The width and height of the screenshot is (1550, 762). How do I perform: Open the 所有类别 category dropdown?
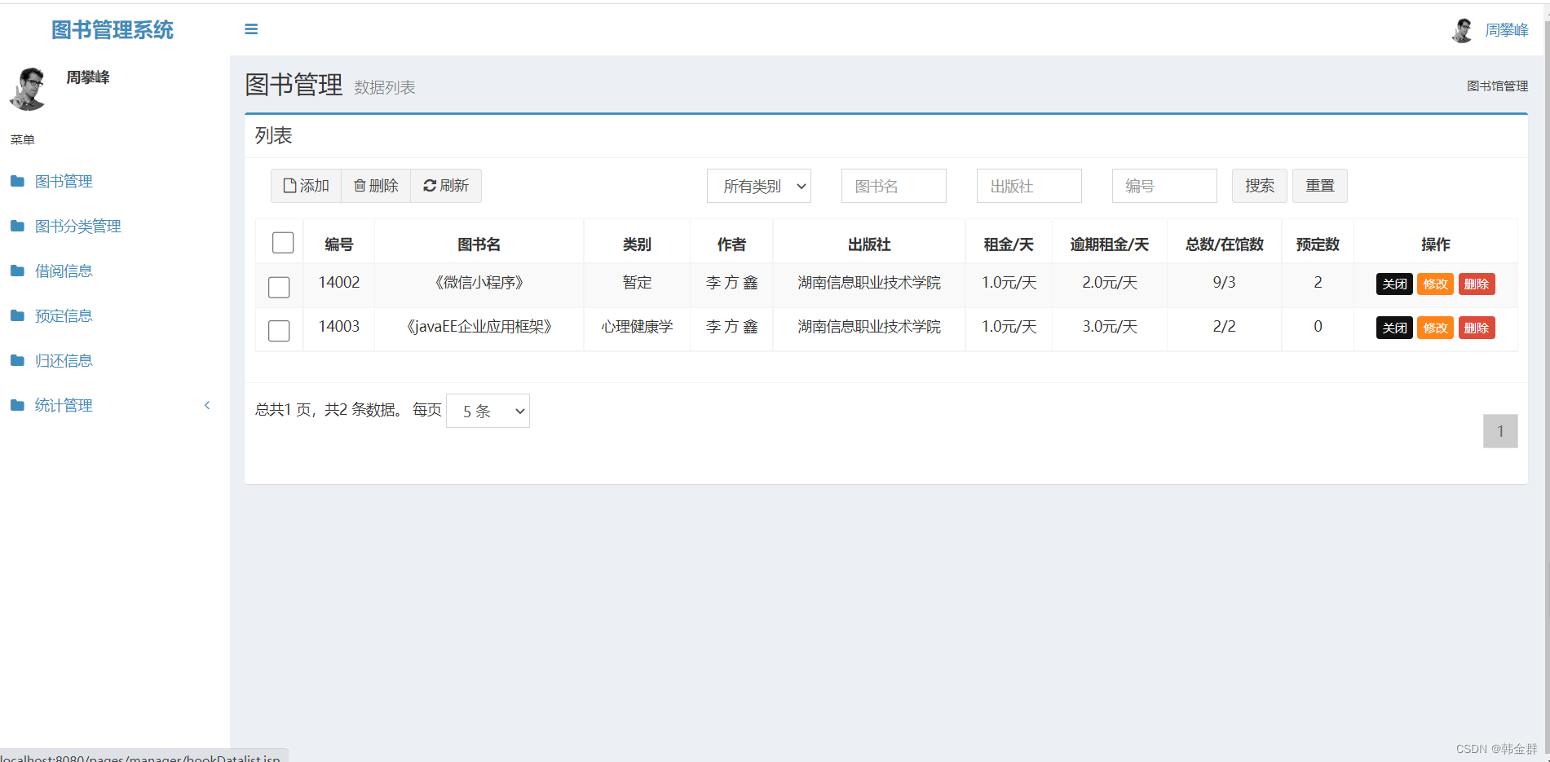tap(758, 186)
